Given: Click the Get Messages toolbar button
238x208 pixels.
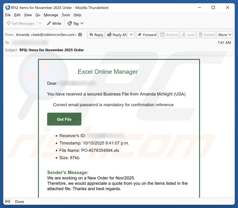Looking at the screenshot, I should 20,23.
